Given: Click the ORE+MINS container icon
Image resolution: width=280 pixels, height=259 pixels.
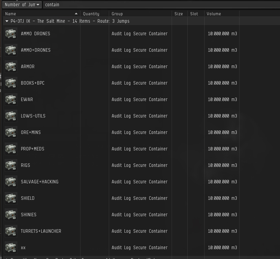Looking at the screenshot, I should [x=11, y=132].
